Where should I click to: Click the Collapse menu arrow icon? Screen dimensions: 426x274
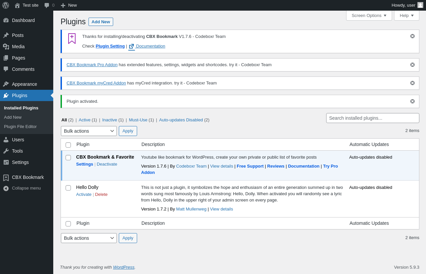6,188
